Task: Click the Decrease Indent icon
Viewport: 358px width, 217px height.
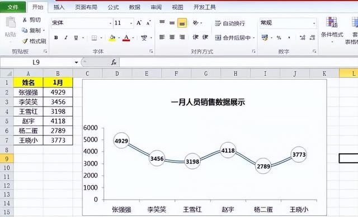Action: click(195, 37)
